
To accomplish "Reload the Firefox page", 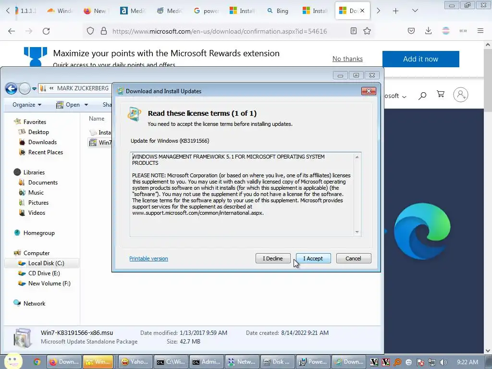I will pos(46,31).
